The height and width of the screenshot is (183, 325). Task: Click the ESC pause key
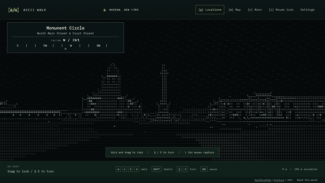[x=204, y=169]
